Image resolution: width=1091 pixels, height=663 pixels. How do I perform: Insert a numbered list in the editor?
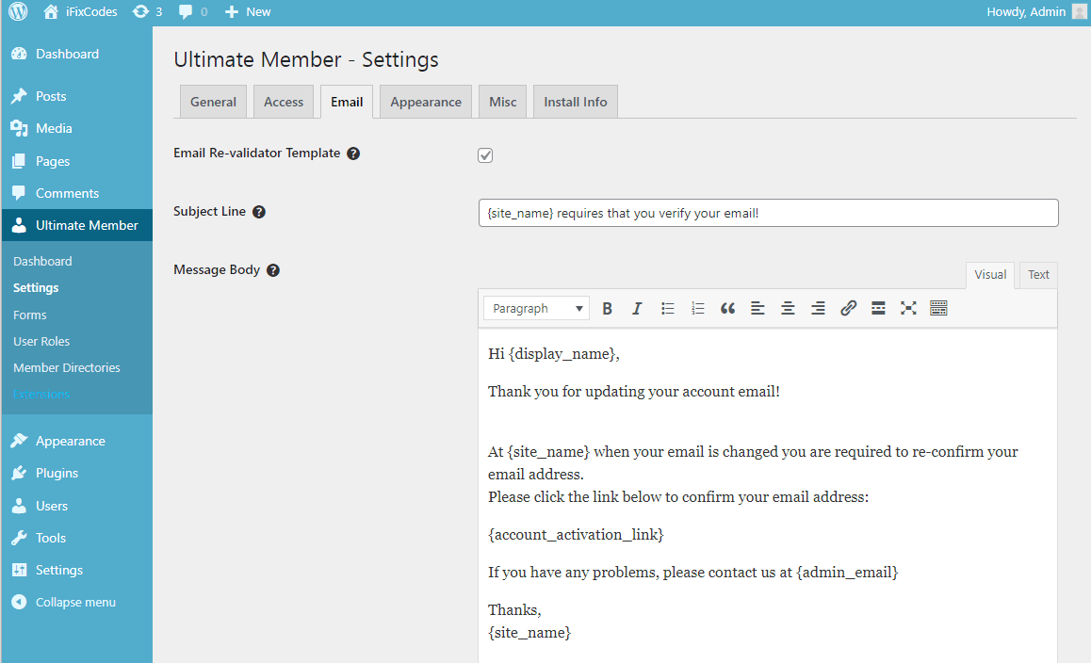[697, 308]
